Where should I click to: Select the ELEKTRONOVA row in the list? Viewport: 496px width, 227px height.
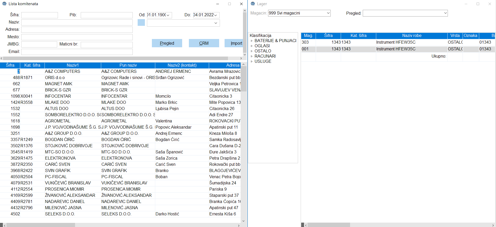(60, 158)
